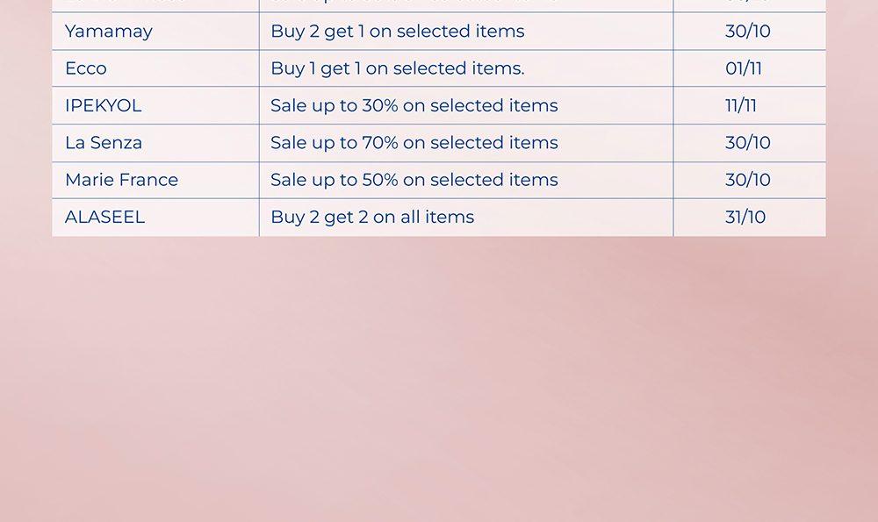This screenshot has height=522, width=878.
Task: Select the 01/11 end date for Ecco
Action: (x=743, y=68)
